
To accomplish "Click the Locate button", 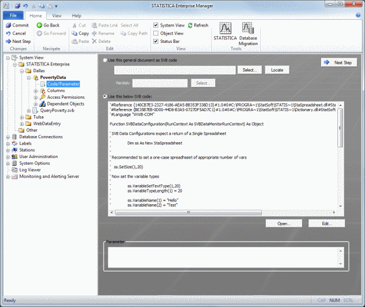I will coord(277,70).
